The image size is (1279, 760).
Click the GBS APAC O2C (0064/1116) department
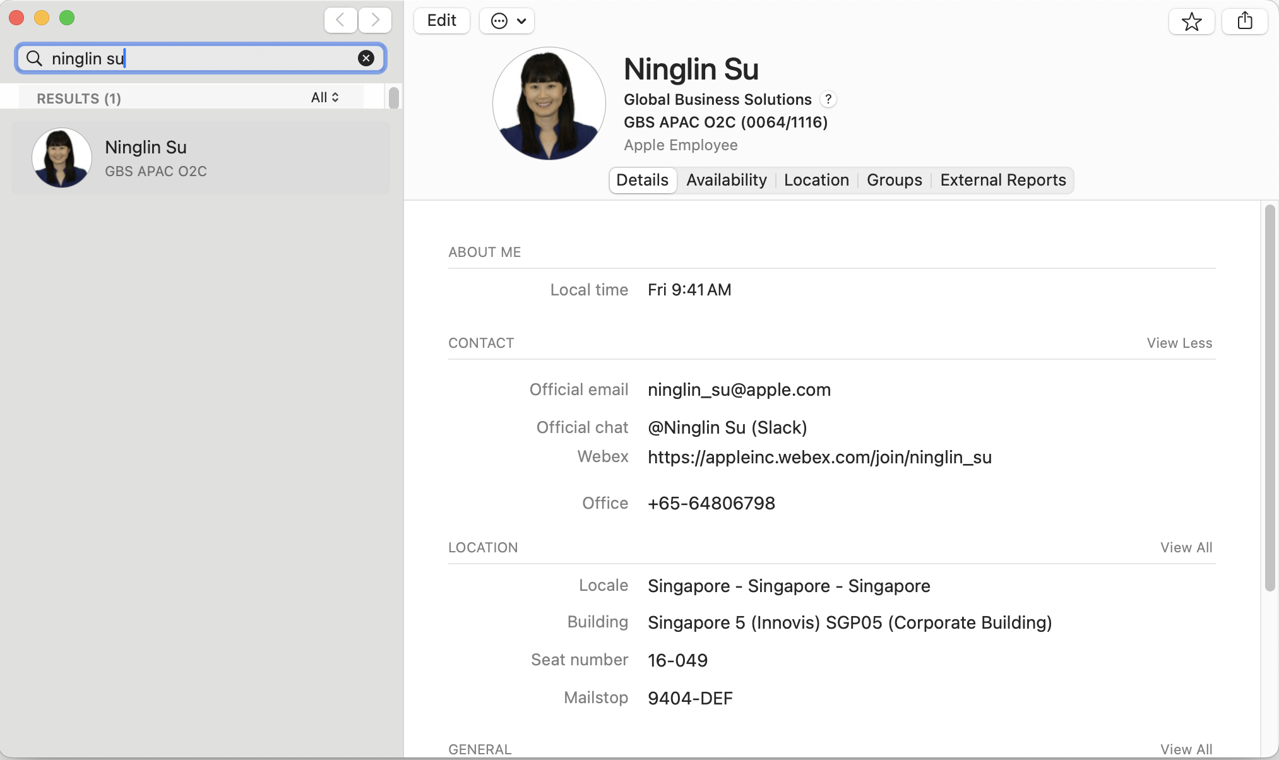(x=725, y=122)
